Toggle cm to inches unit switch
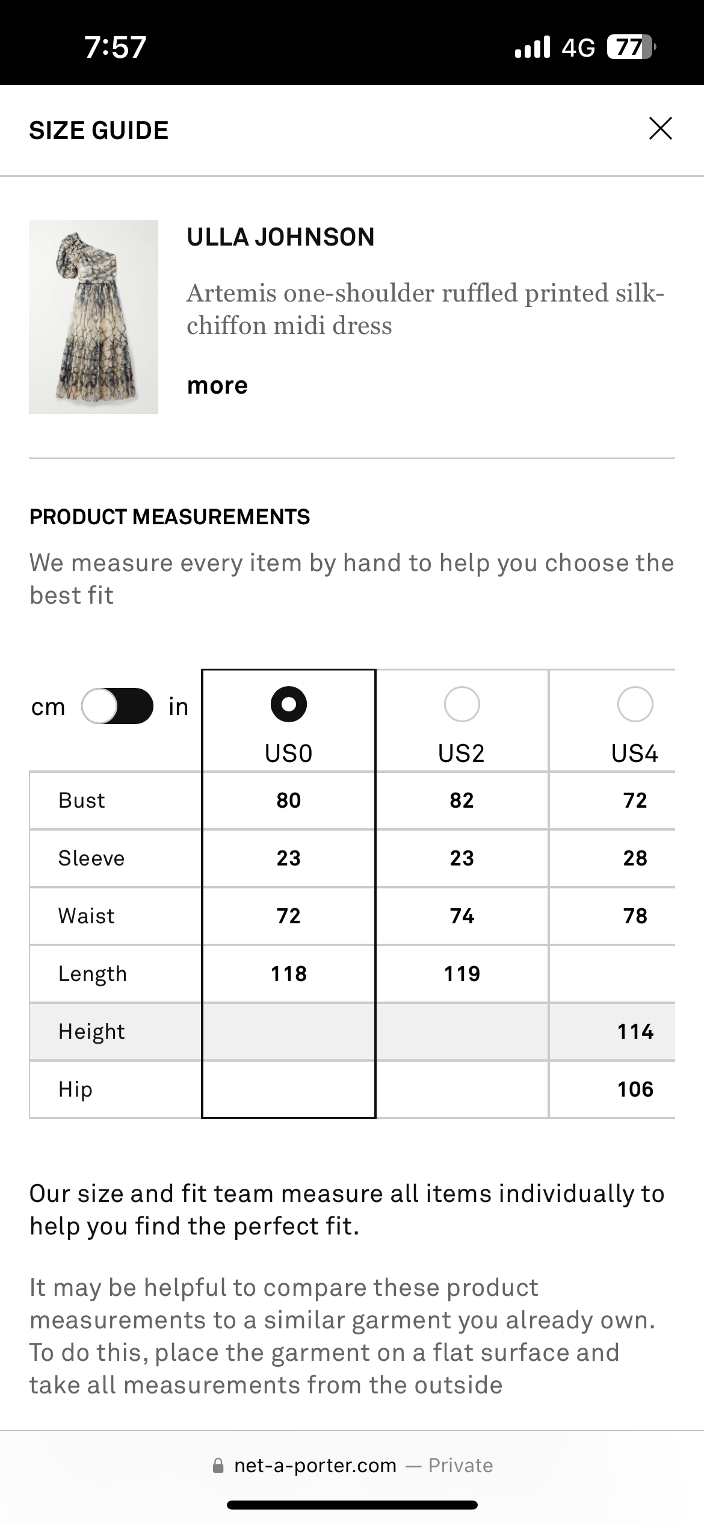The width and height of the screenshot is (704, 1524). [x=117, y=705]
